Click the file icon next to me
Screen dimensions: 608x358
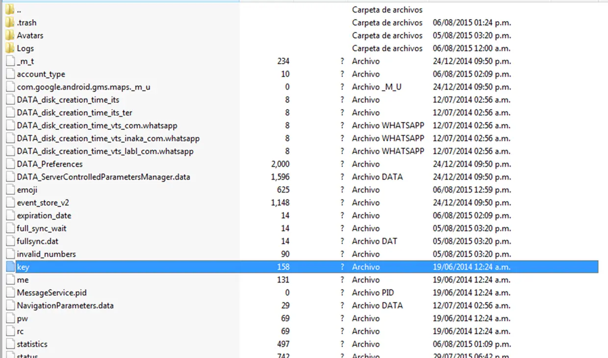click(x=10, y=280)
